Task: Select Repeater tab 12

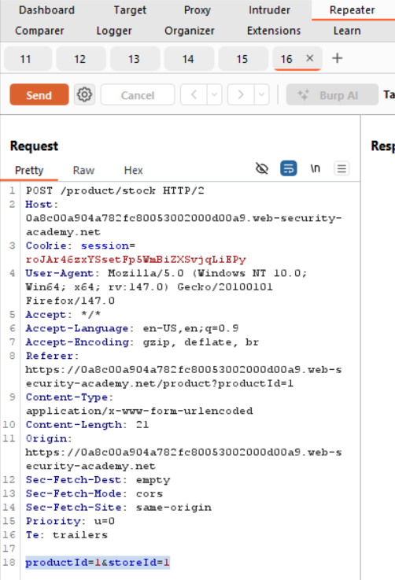Action: pos(80,59)
